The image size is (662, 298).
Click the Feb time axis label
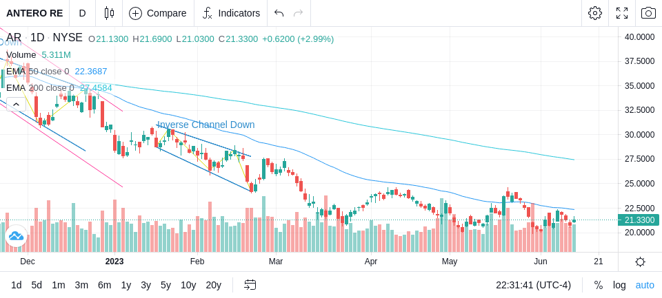(197, 262)
